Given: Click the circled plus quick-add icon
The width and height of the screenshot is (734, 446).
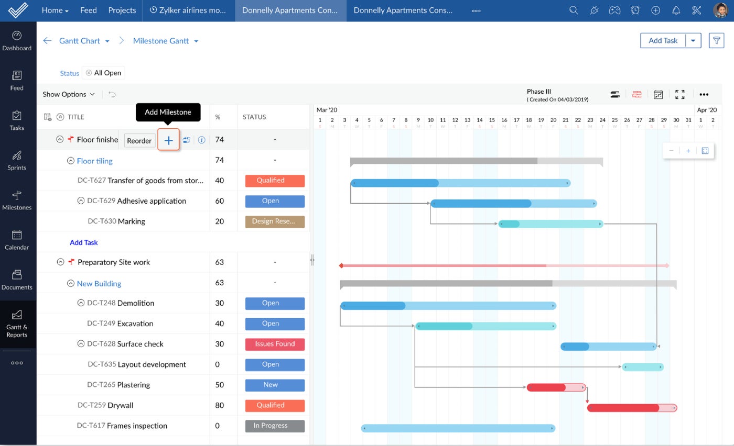Looking at the screenshot, I should coord(655,10).
